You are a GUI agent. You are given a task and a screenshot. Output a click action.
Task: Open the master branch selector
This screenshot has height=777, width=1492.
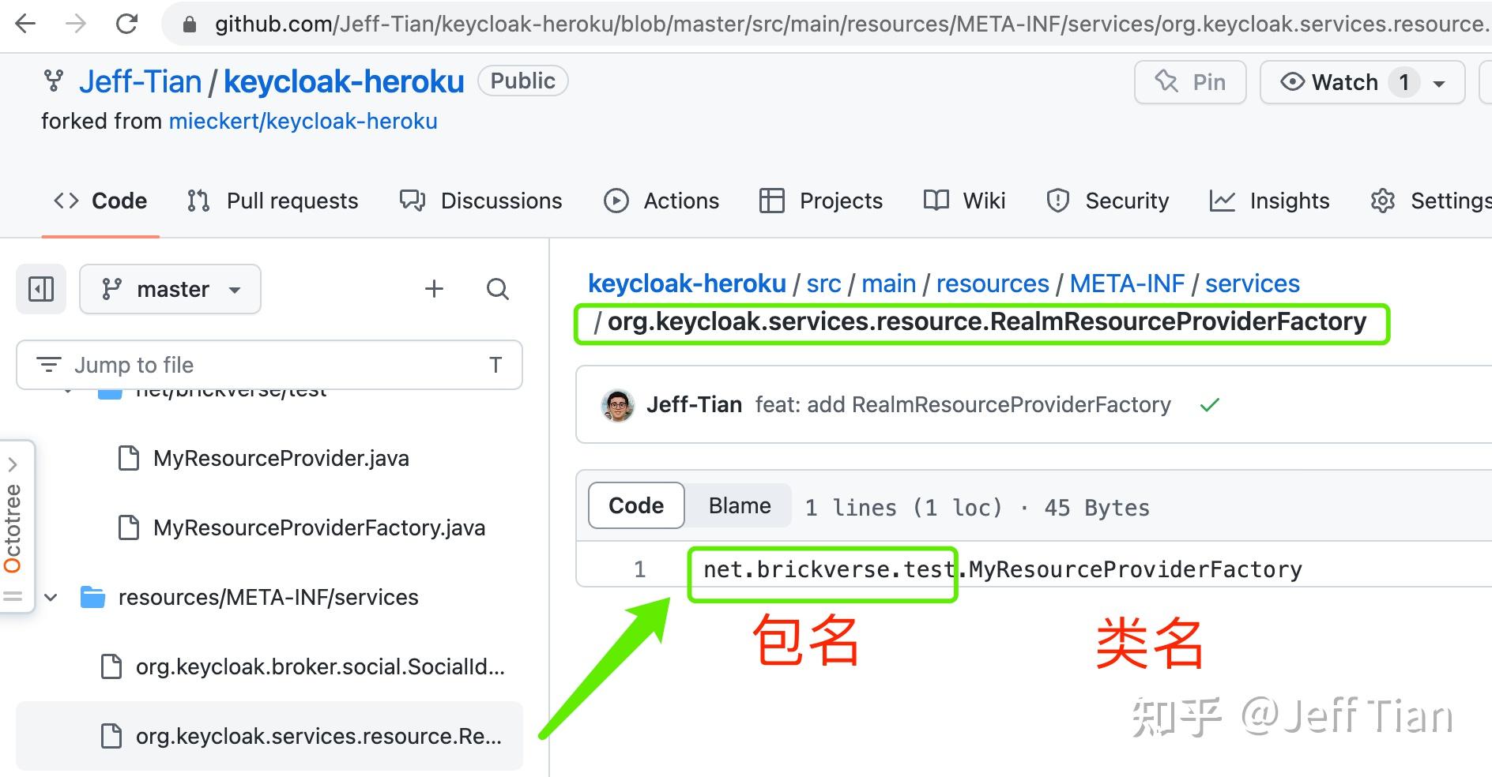tap(170, 289)
